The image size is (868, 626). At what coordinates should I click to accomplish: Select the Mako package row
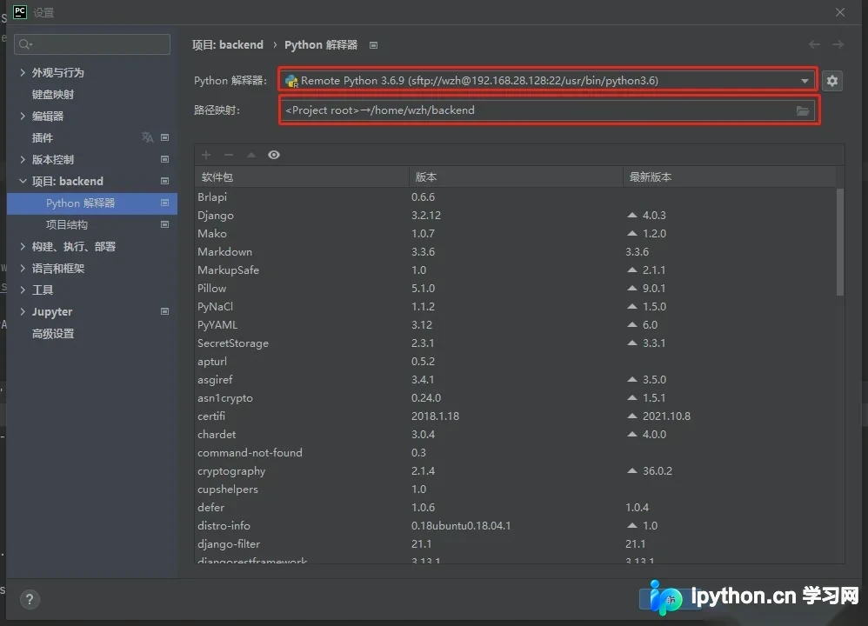[x=516, y=234]
